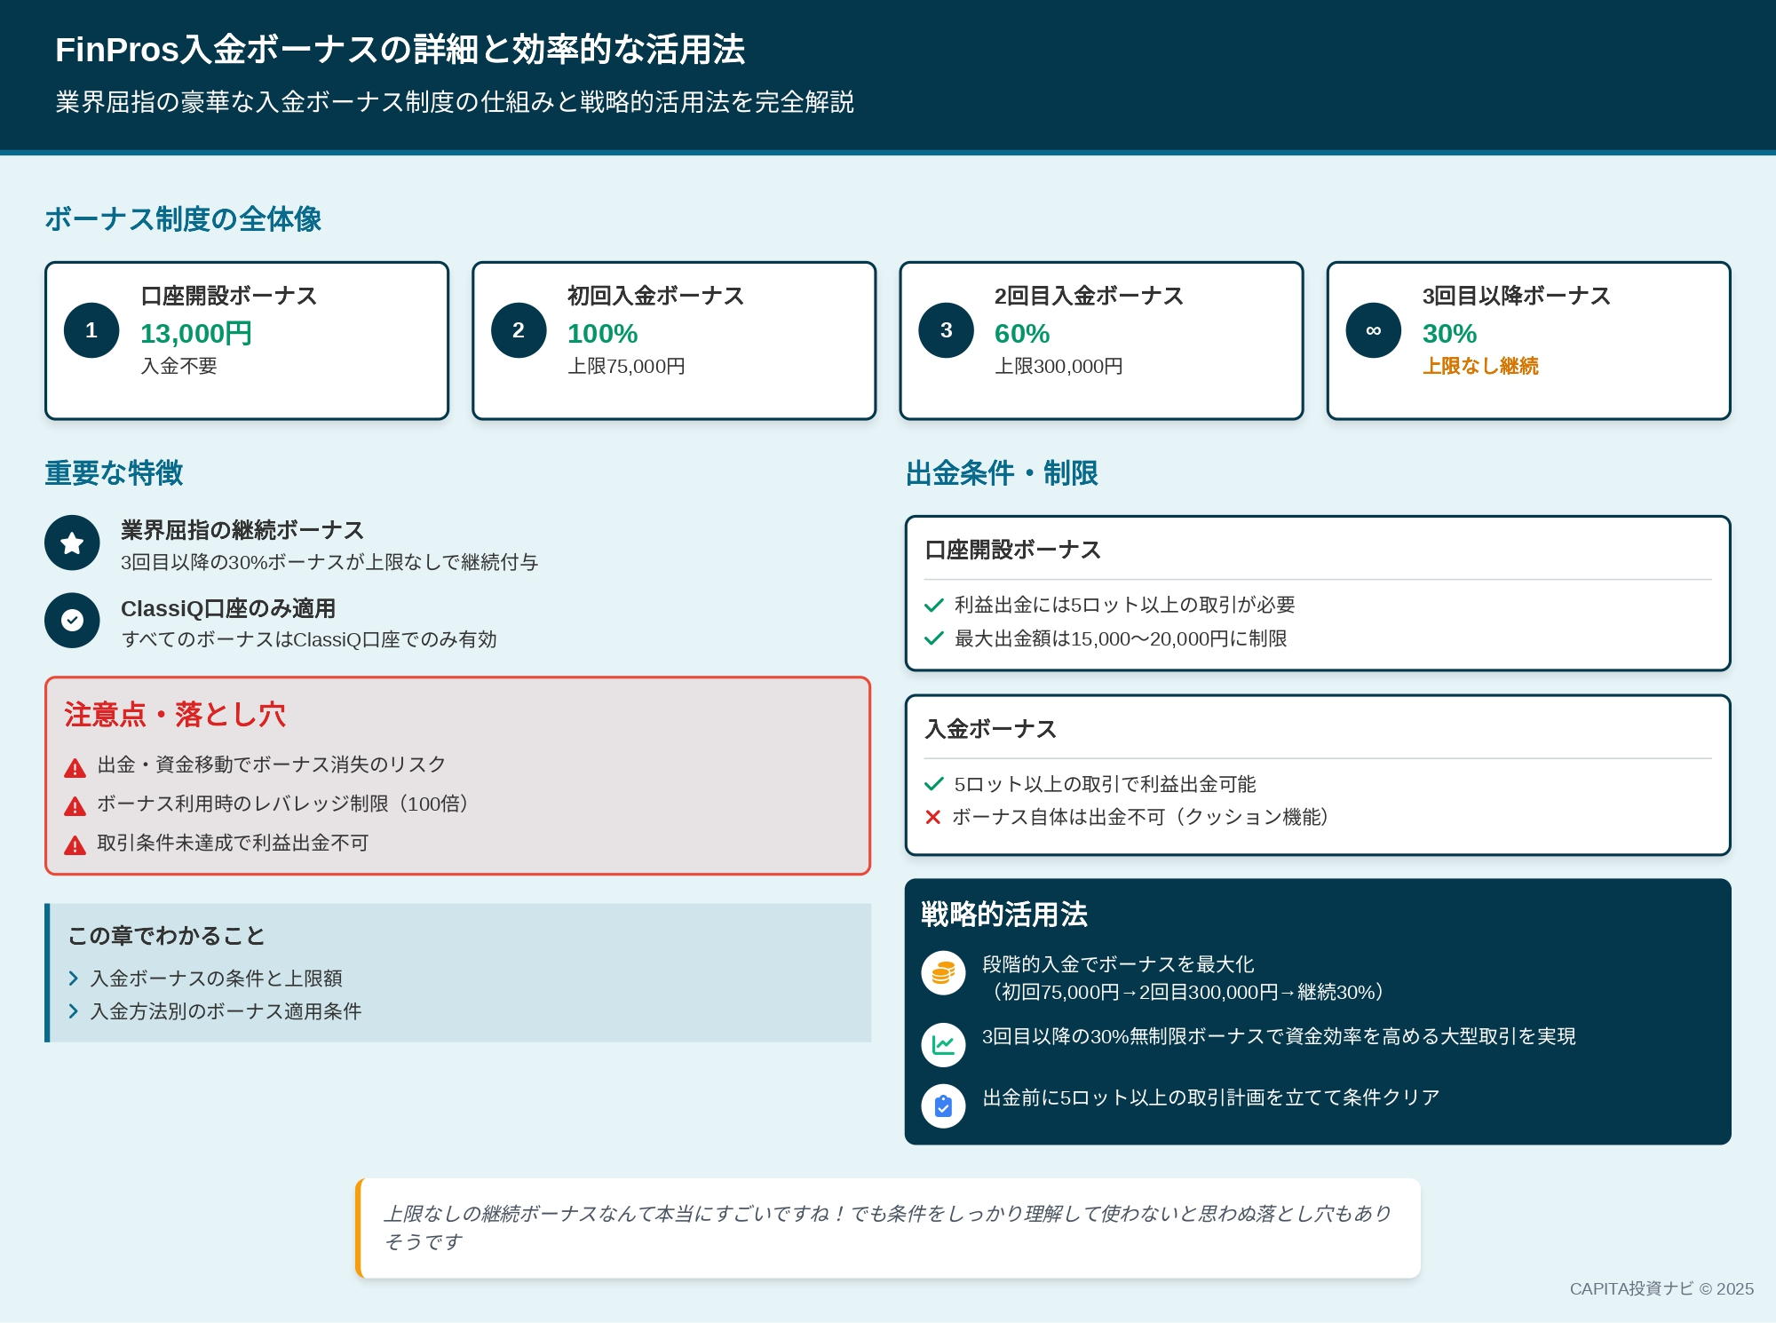Image resolution: width=1776 pixels, height=1323 pixels.
Task: Click the main title FinPros入金ボーナスの詳細と効率的な活用法
Action: [x=400, y=50]
